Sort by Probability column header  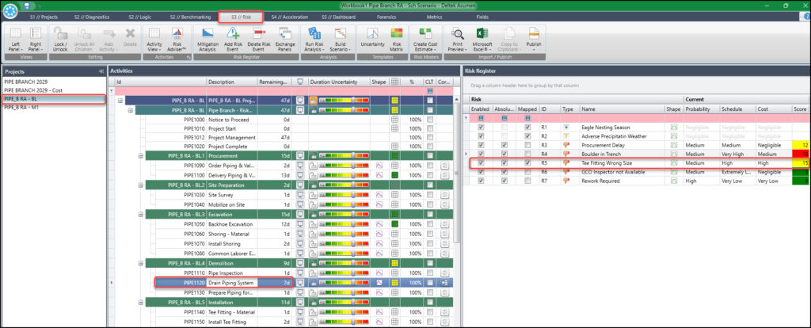[700, 109]
